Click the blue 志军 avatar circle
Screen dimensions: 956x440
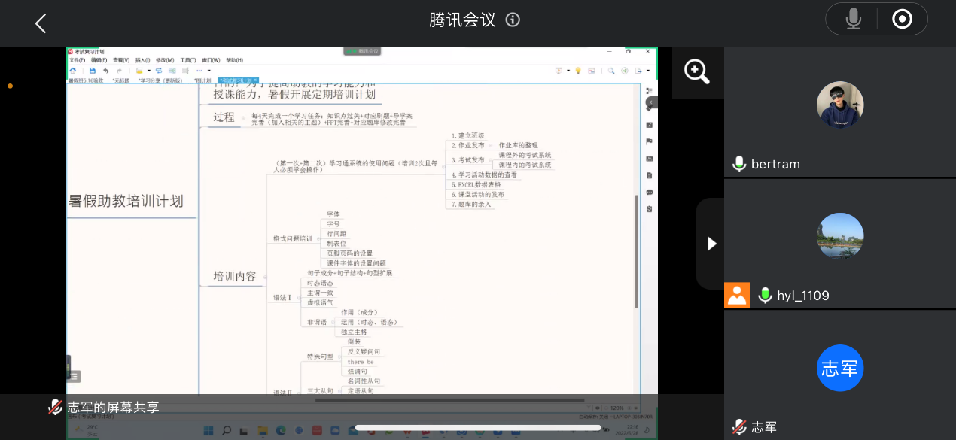839,368
